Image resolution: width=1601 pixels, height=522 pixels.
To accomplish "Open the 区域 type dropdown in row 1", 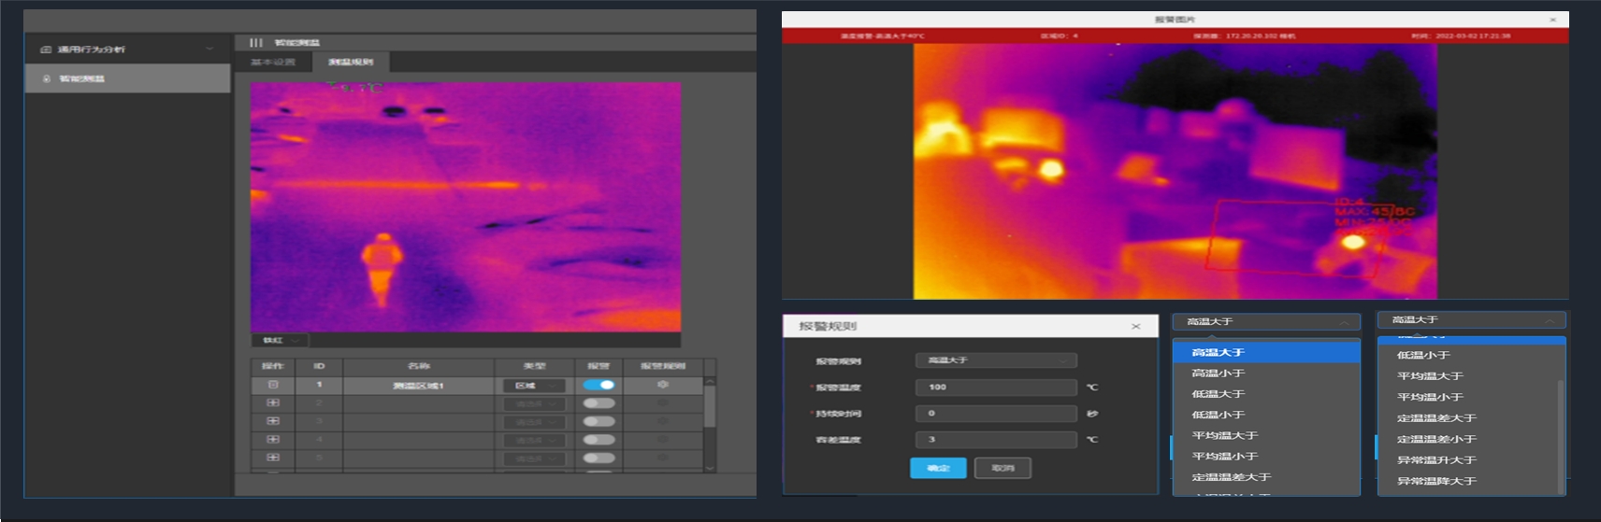I will coord(534,386).
